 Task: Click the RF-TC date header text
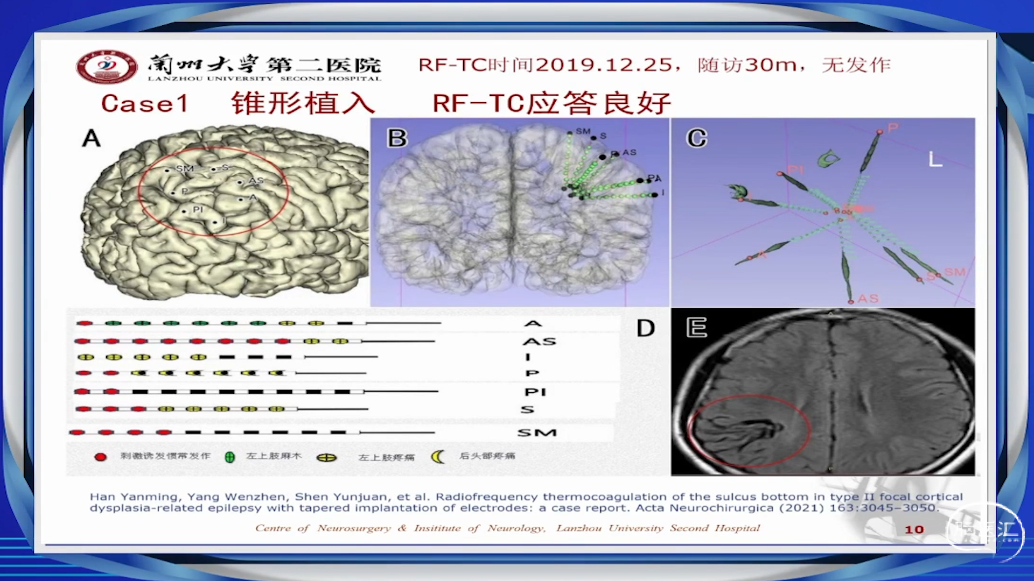(x=654, y=65)
